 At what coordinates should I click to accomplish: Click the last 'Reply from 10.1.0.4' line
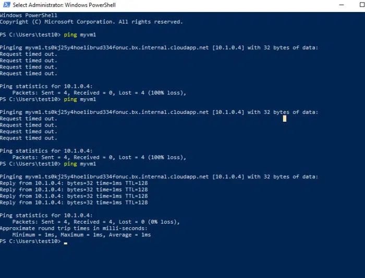click(74, 202)
